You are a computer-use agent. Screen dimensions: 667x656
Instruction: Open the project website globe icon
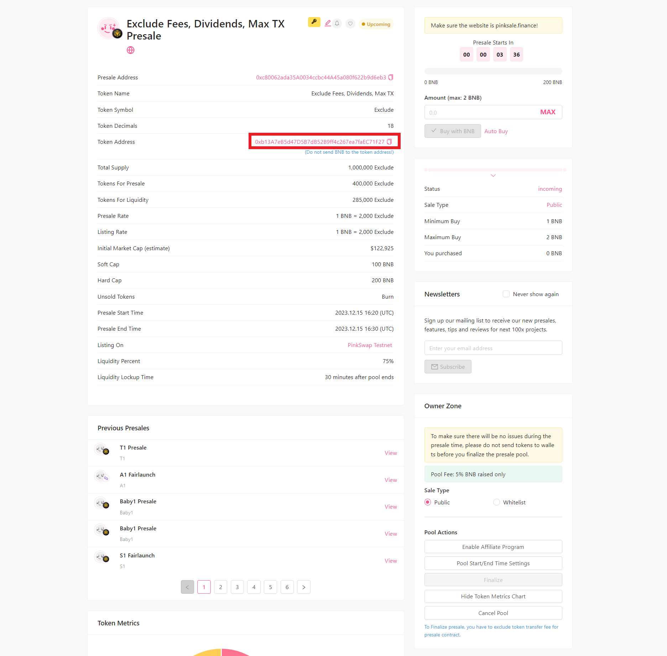[130, 50]
